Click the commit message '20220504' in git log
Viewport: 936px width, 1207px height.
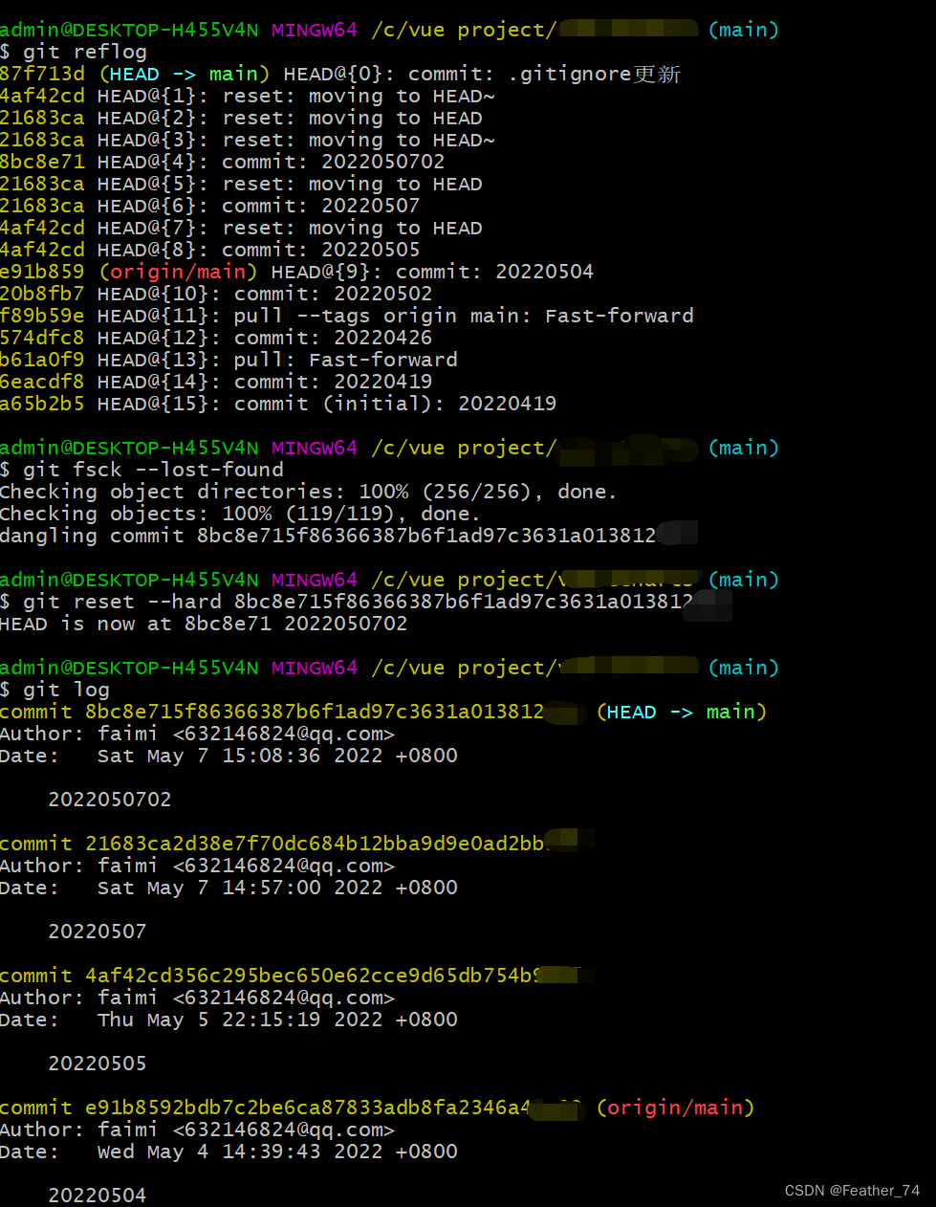(98, 1196)
